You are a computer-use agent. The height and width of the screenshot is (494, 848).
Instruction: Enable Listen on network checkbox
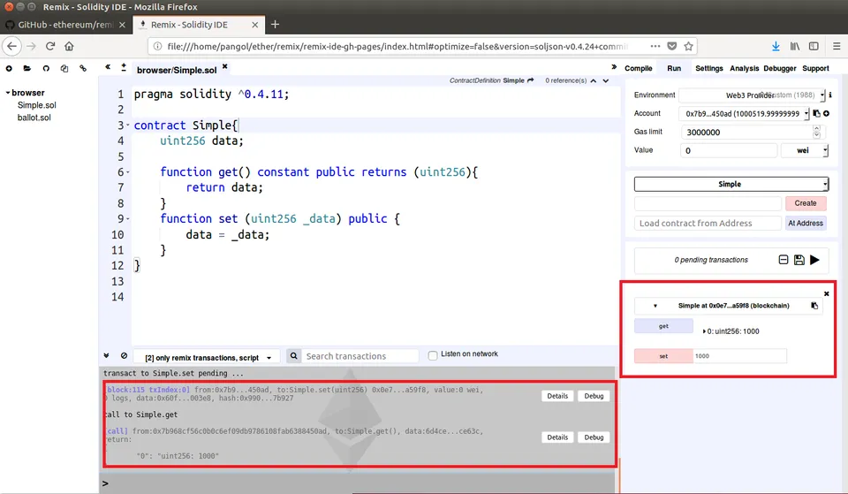point(433,355)
